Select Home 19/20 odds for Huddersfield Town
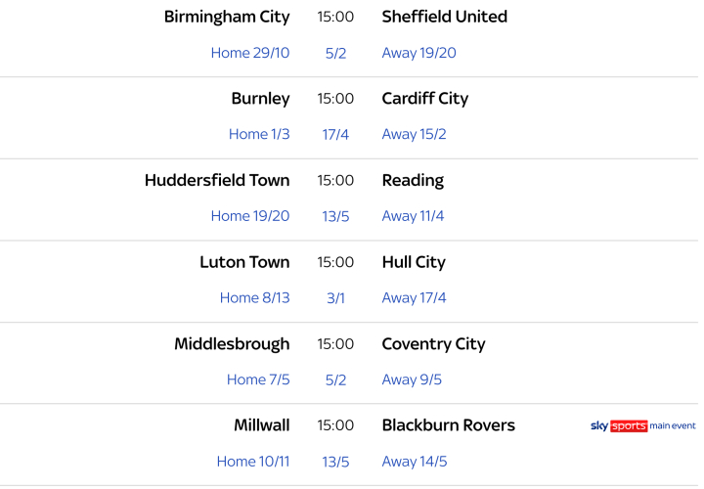 click(x=250, y=216)
